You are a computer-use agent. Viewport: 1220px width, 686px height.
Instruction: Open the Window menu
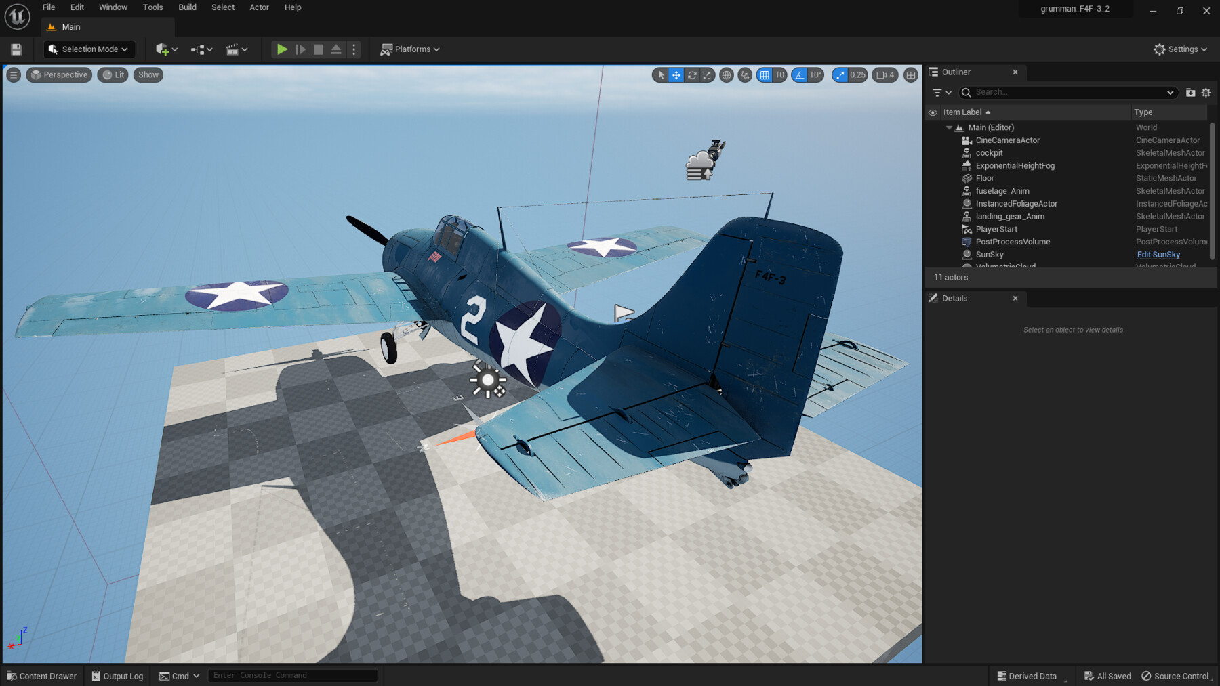[113, 7]
